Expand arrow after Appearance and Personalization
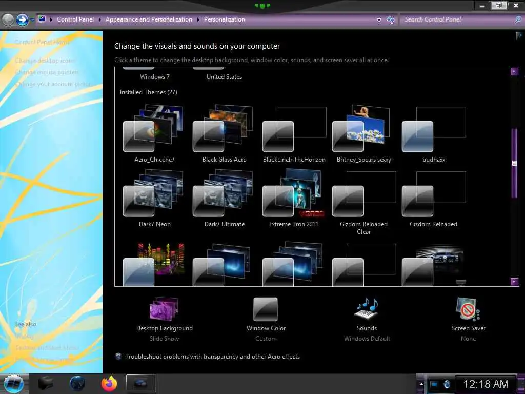525x394 pixels. click(x=198, y=20)
